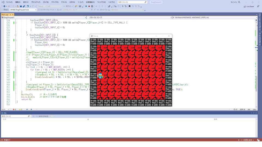This screenshot has width=262, height=147.
Task: Open the ツール(T) menu
Action: coord(81,2)
